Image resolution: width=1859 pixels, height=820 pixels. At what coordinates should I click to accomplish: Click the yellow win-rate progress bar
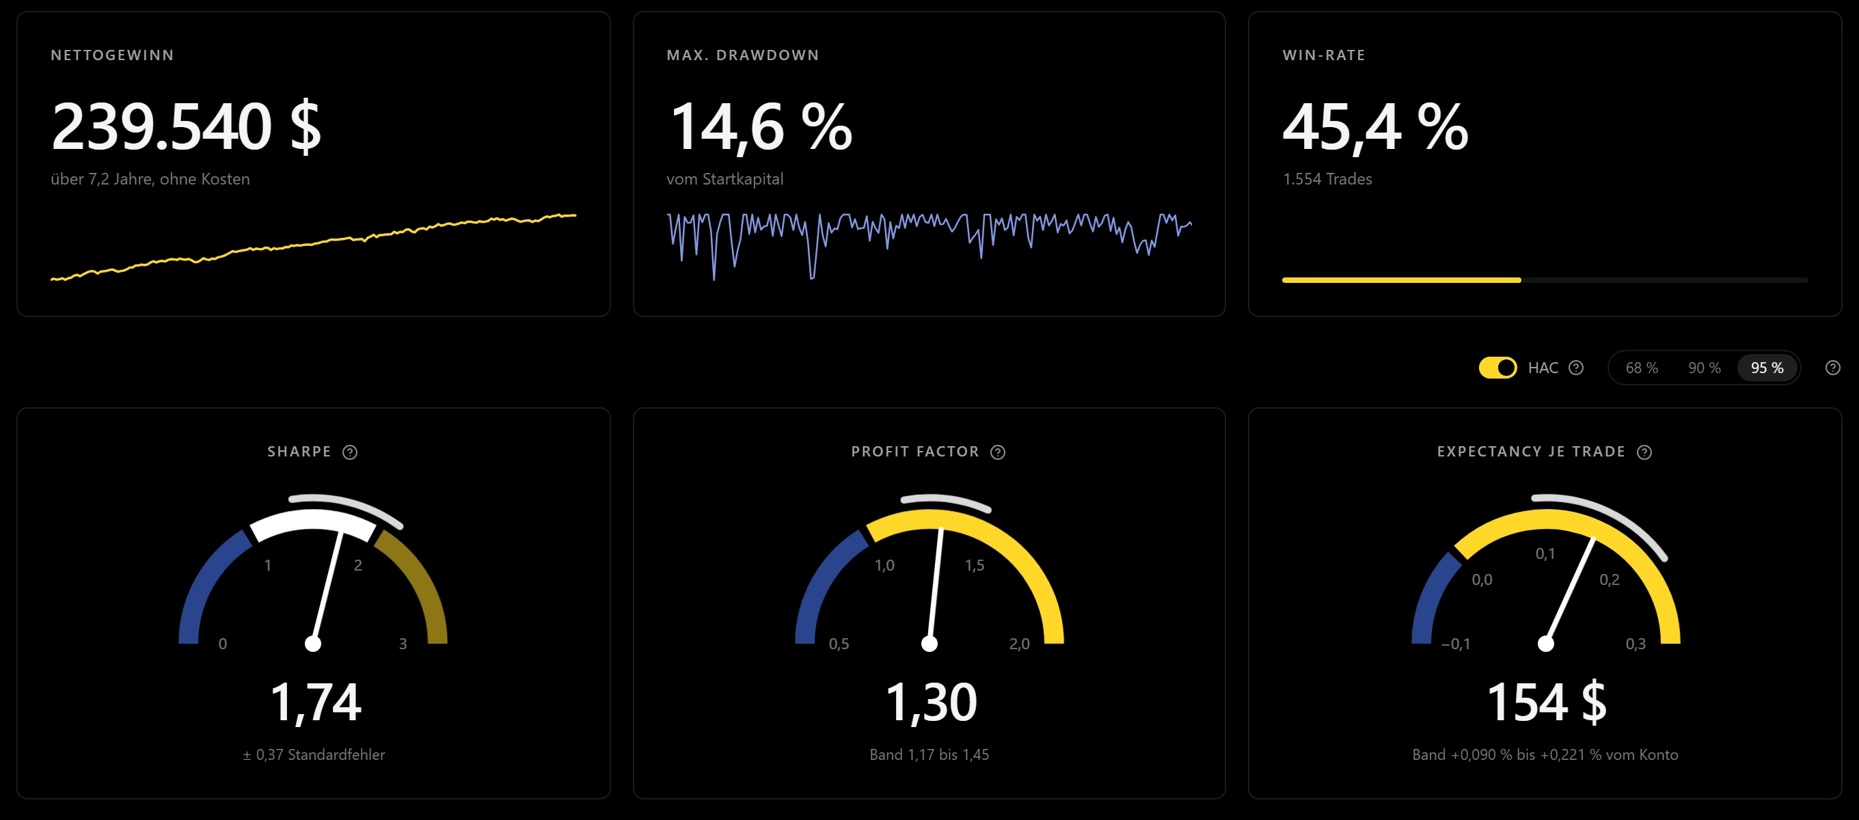coord(1402,279)
